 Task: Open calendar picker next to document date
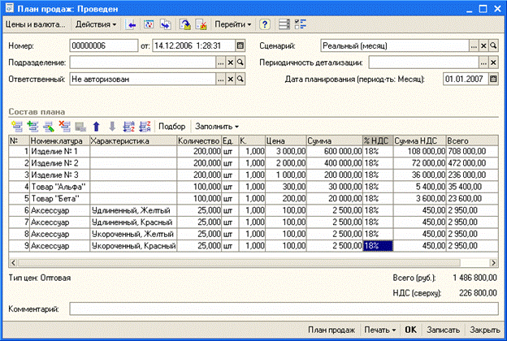coord(240,45)
